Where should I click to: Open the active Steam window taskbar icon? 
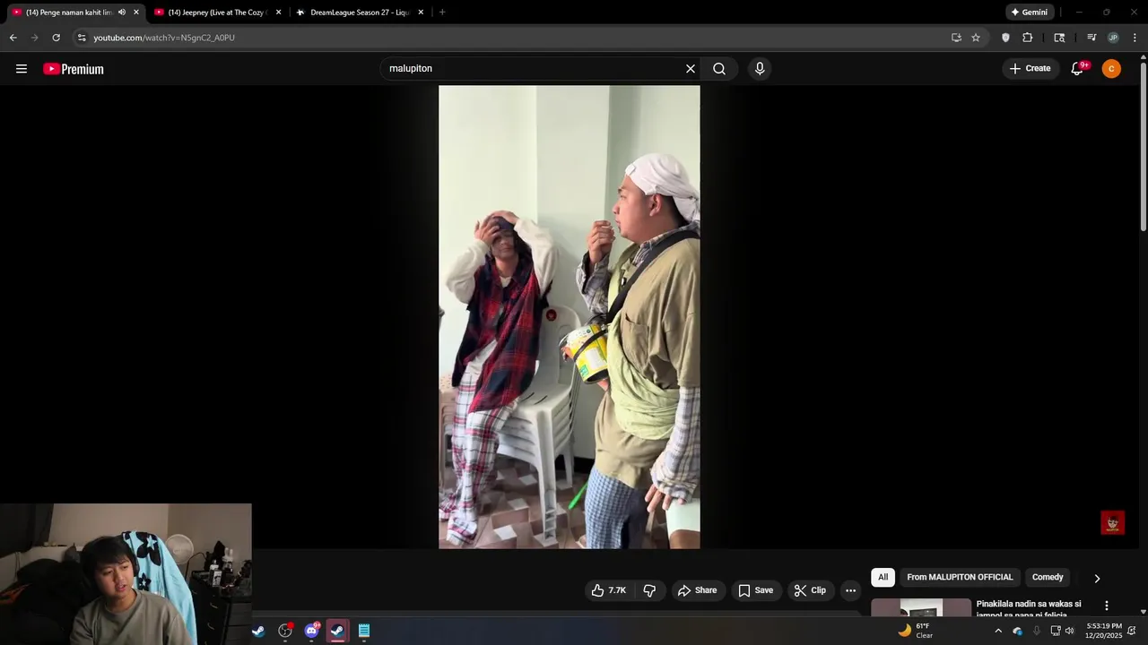(337, 631)
